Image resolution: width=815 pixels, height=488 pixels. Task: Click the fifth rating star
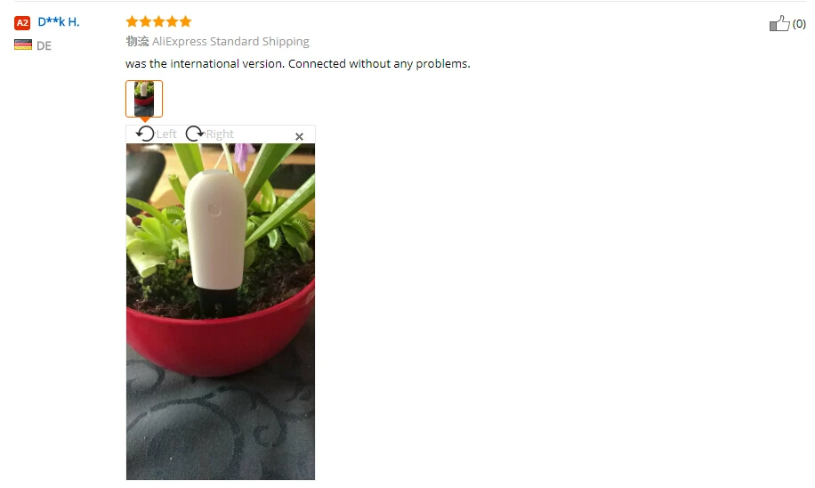point(186,21)
